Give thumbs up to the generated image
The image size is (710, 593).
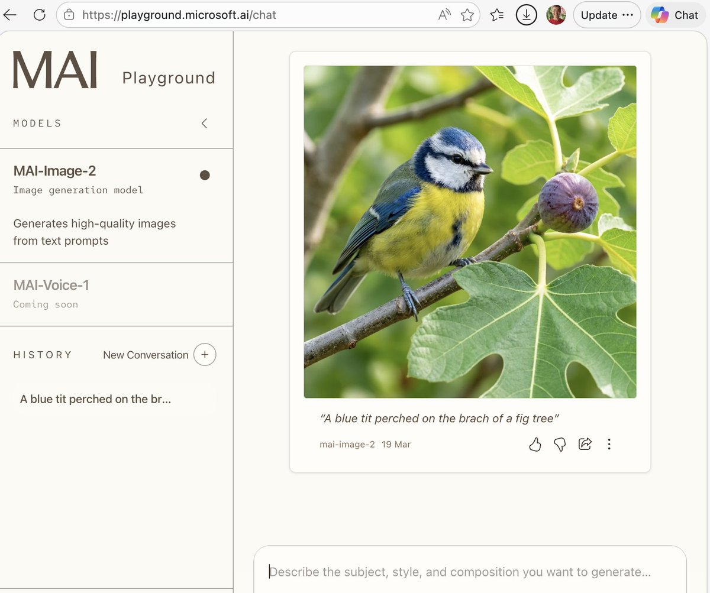tap(535, 444)
